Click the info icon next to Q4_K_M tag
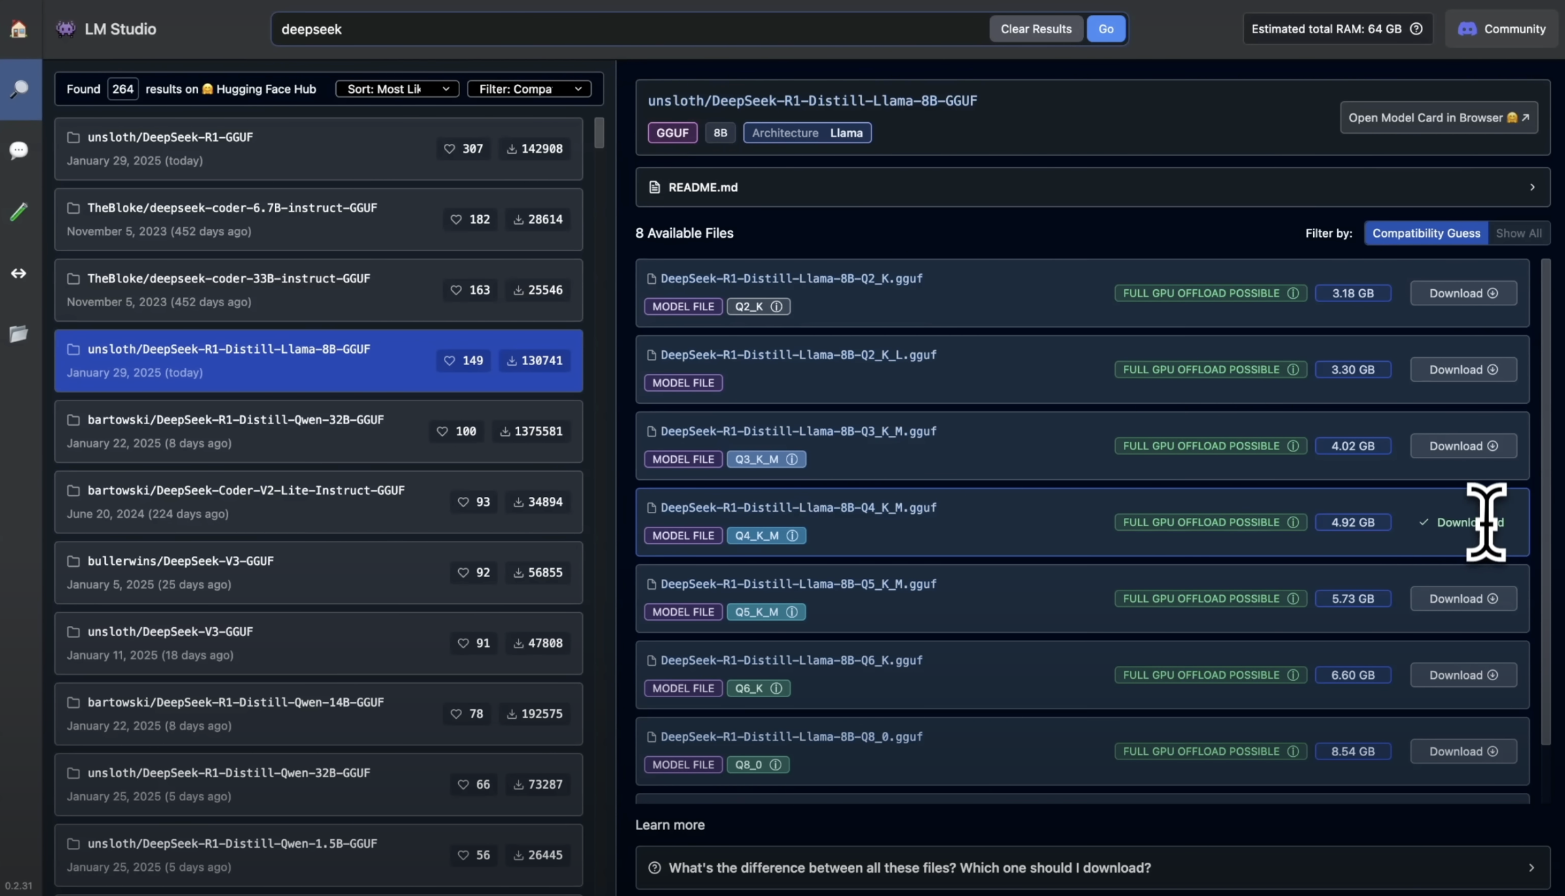This screenshot has width=1565, height=896. (x=792, y=536)
